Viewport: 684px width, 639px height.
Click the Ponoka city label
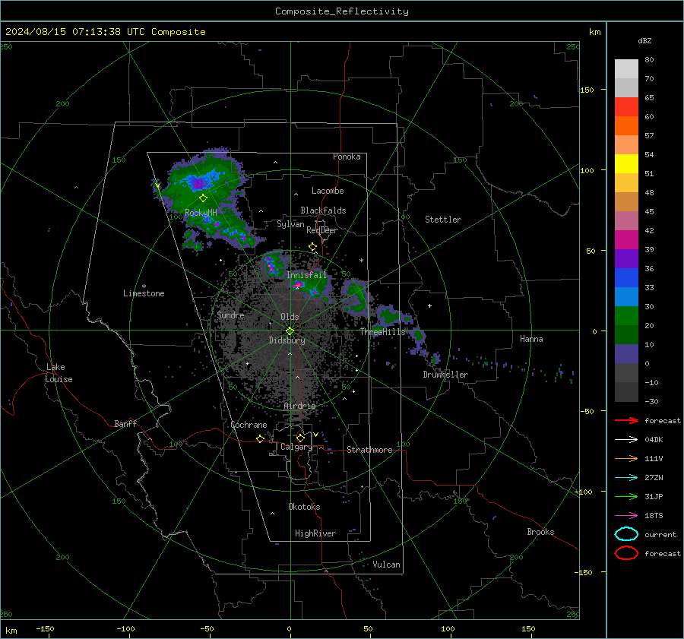point(347,157)
